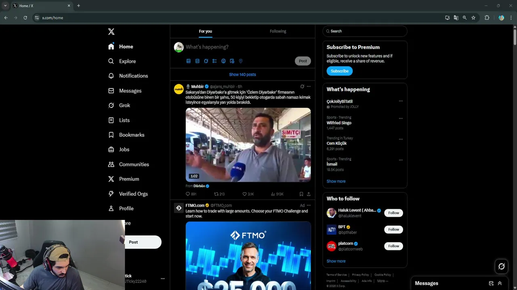Open Wilfried Singo trend
517x290 pixels.
(339, 123)
